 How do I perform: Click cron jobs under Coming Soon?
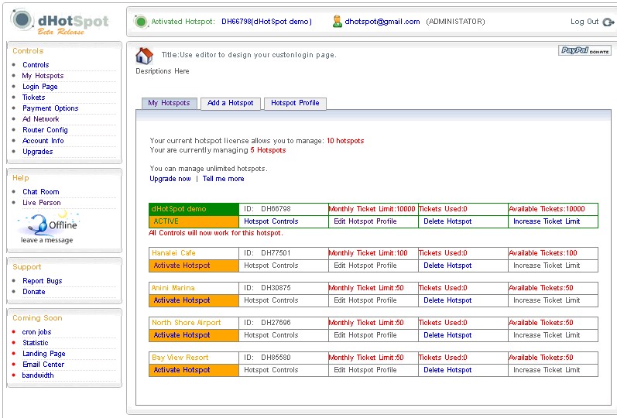[x=36, y=332]
